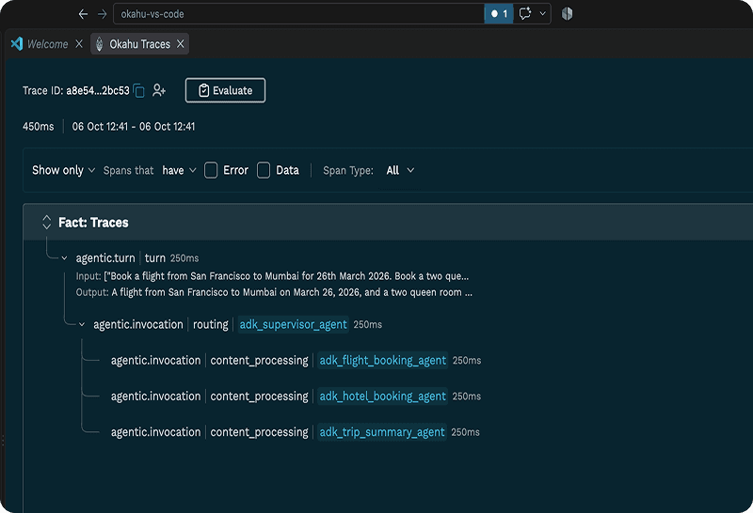Click the forward navigation arrow

103,14
